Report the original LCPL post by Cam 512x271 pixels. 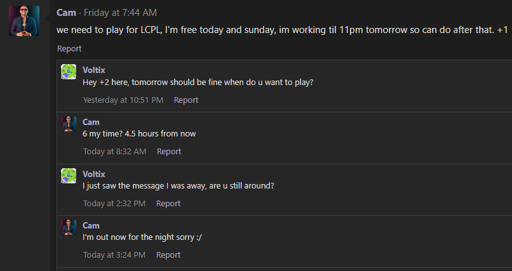tap(69, 48)
